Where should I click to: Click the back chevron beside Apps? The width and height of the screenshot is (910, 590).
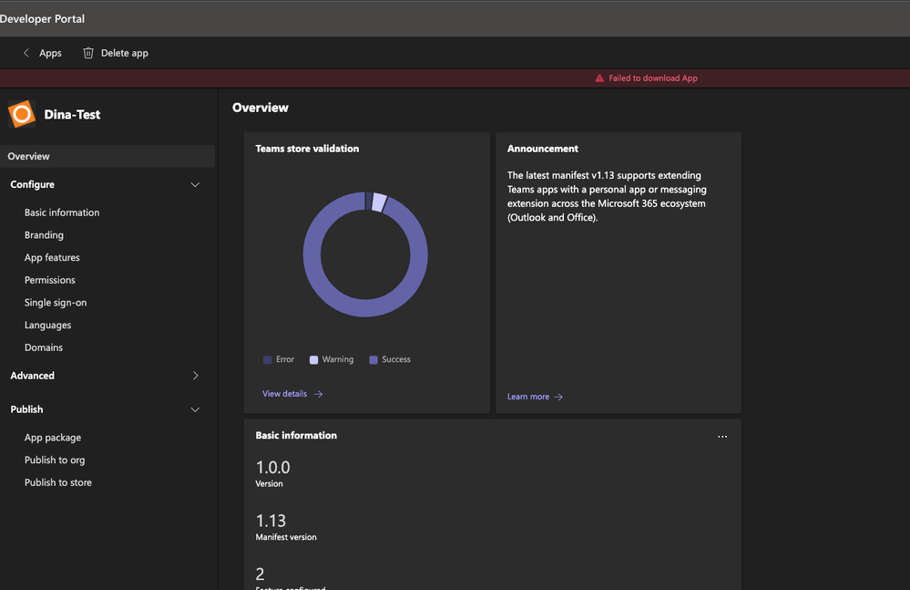click(26, 53)
